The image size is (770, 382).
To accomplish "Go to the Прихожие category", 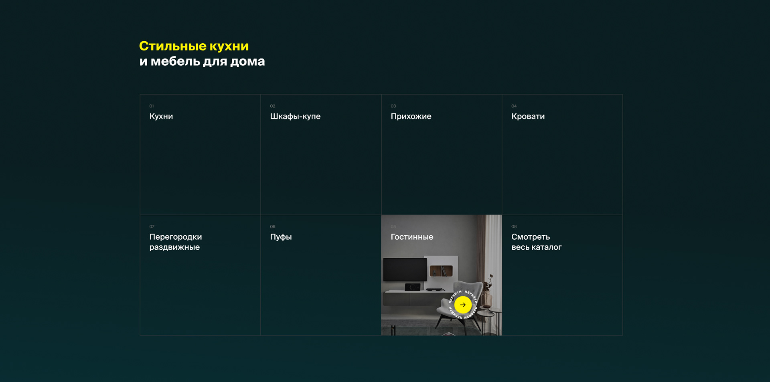I will [x=411, y=116].
